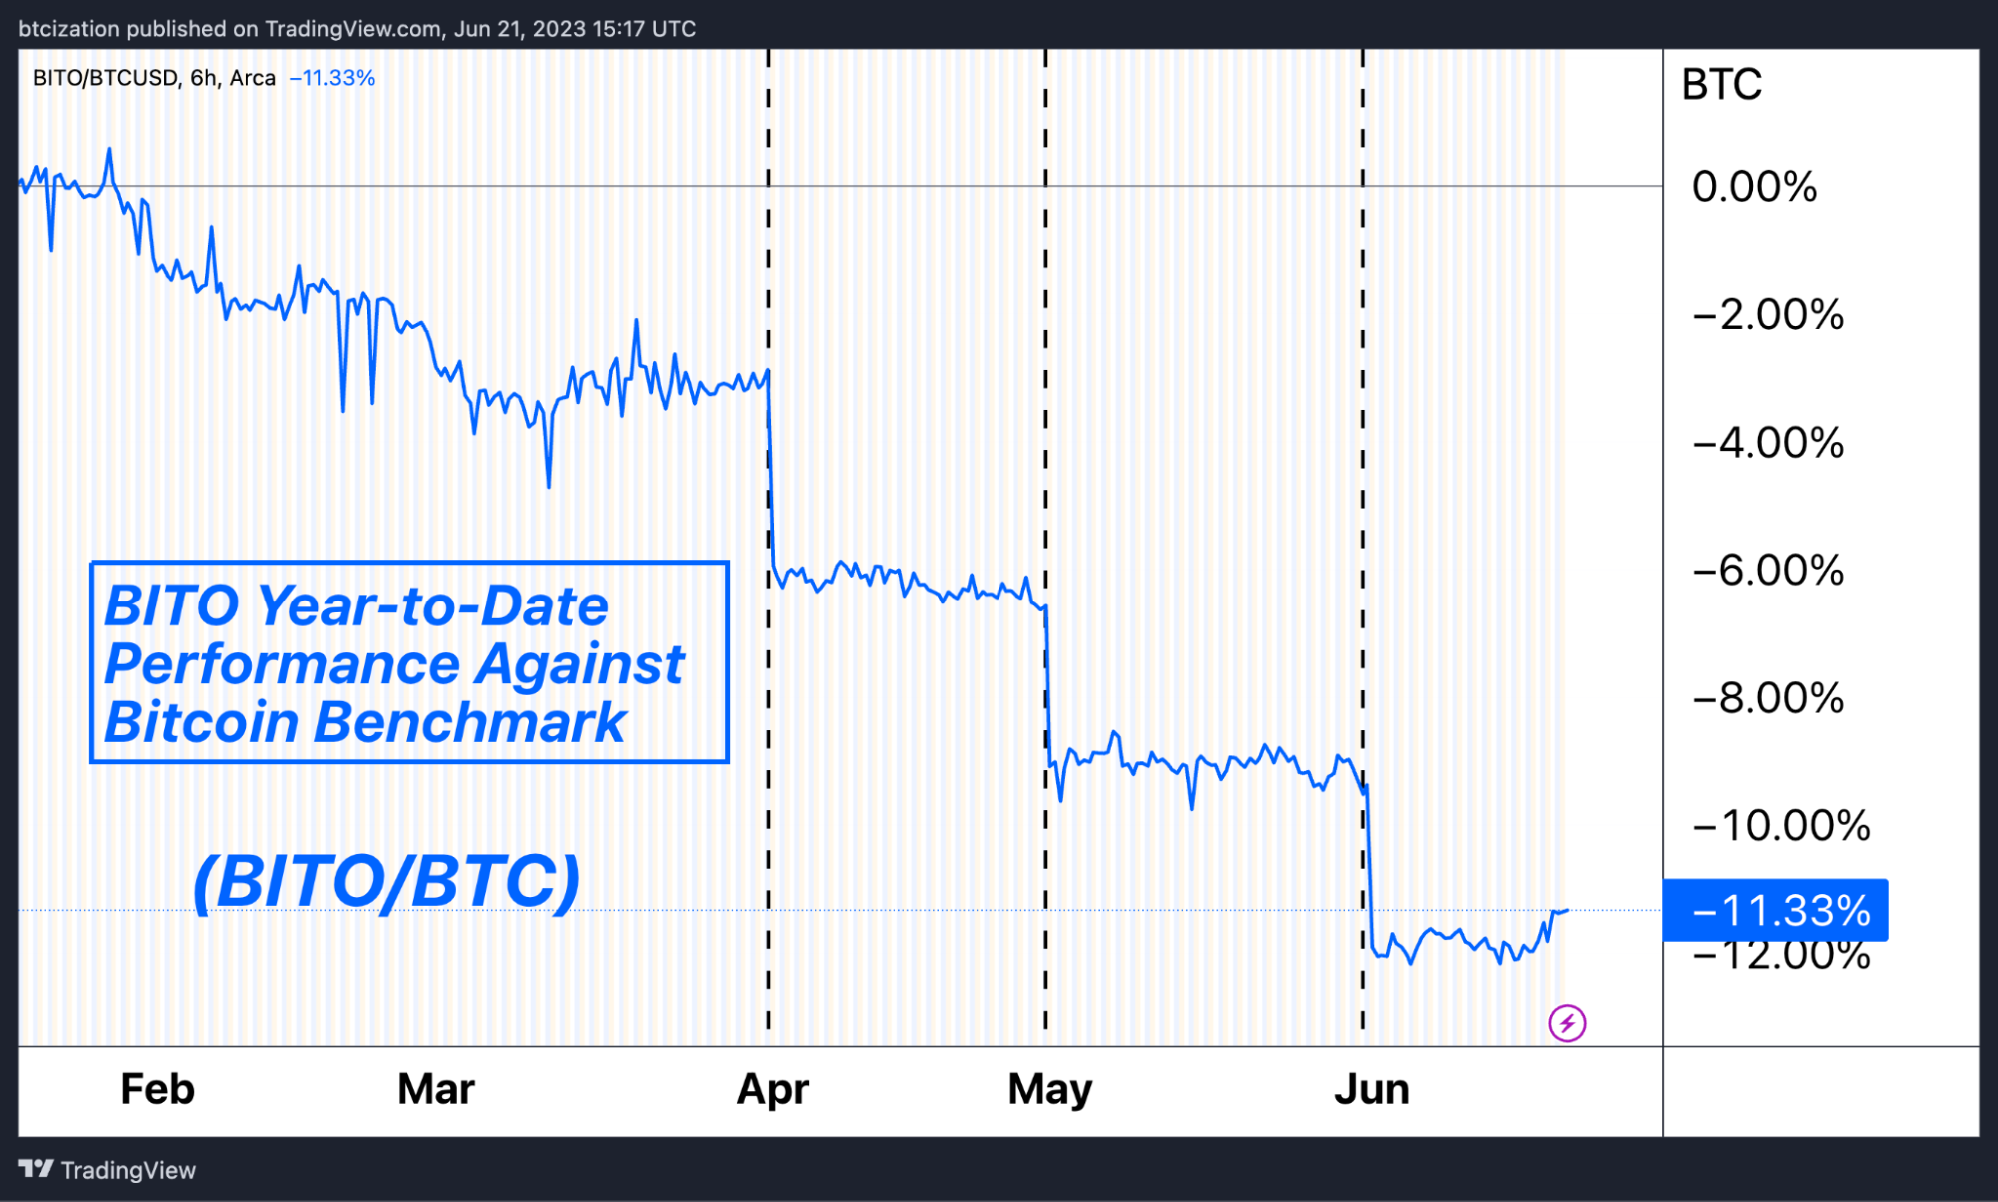Click the purple lightning bolt icon
The width and height of the screenshot is (1998, 1202).
(1567, 1023)
